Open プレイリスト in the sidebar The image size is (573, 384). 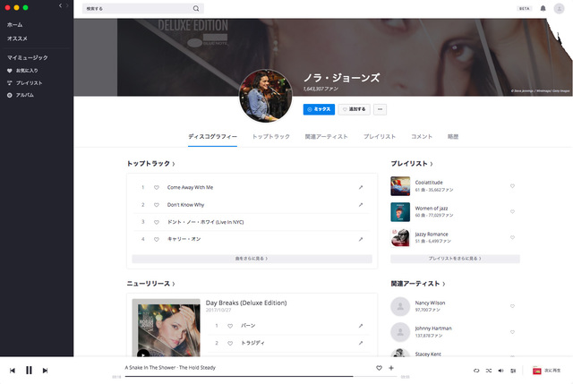pyautogui.click(x=24, y=83)
